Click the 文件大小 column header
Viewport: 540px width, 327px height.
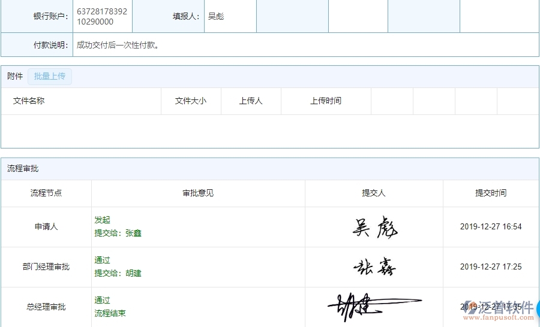pos(190,101)
